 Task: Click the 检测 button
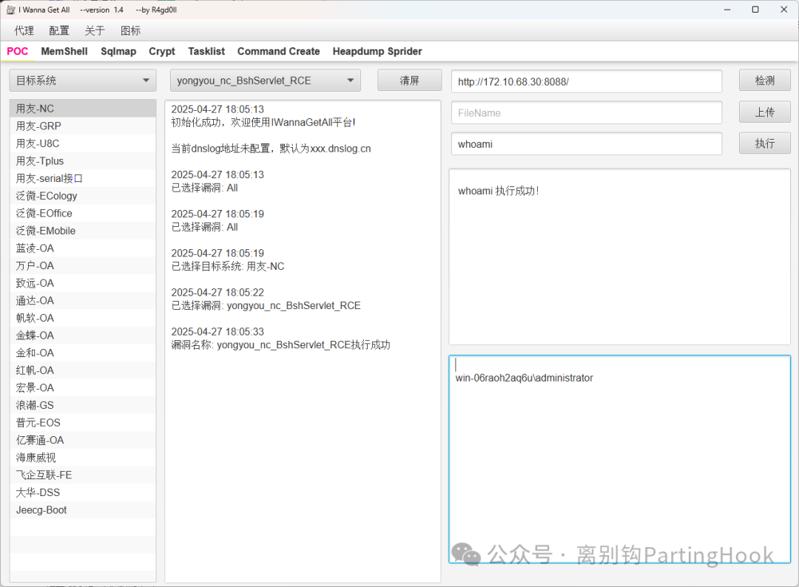click(x=765, y=81)
